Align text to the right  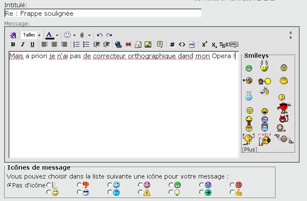click(64, 45)
